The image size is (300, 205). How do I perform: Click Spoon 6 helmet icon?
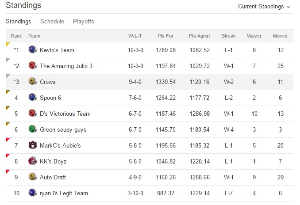click(x=32, y=98)
